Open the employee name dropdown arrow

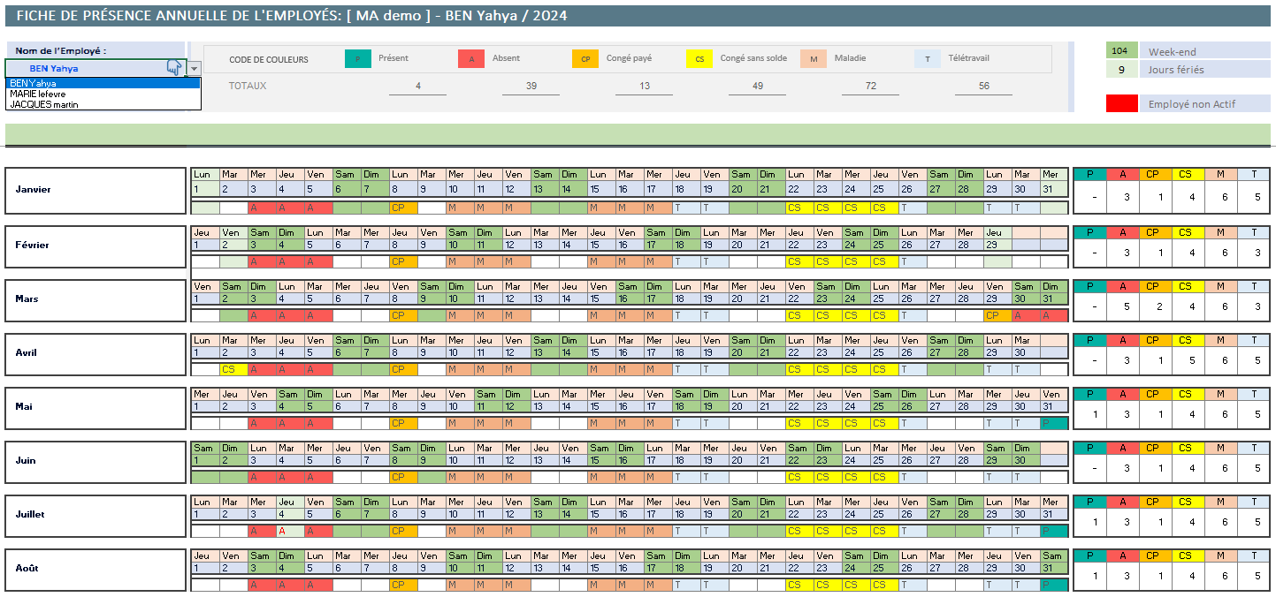194,68
